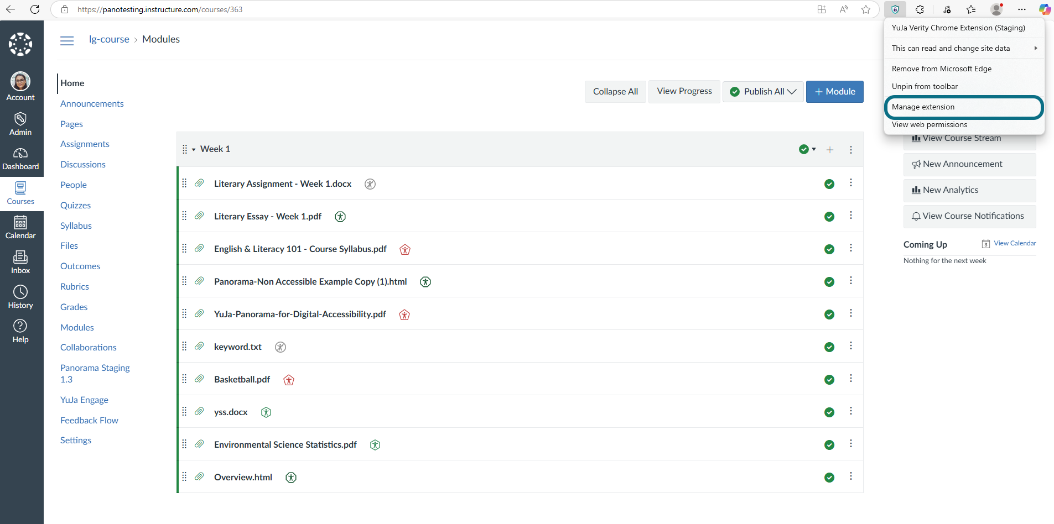Open the Inbox in global navigation
Image resolution: width=1054 pixels, height=524 pixels.
(x=20, y=262)
